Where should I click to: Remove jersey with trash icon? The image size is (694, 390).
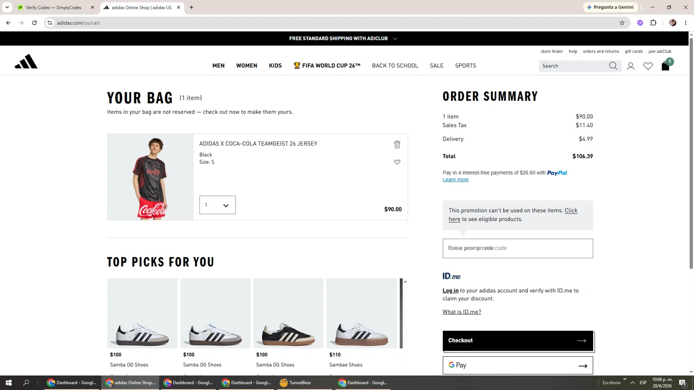(397, 145)
